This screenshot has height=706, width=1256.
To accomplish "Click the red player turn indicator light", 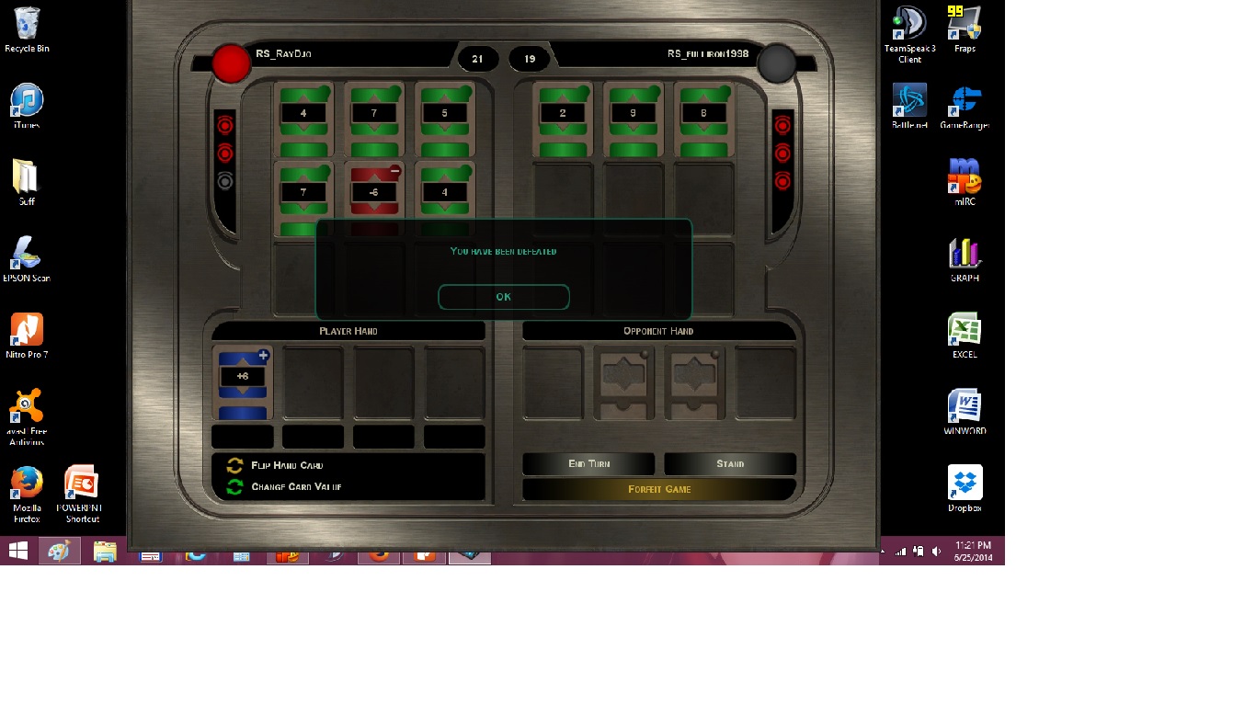I will click(231, 63).
